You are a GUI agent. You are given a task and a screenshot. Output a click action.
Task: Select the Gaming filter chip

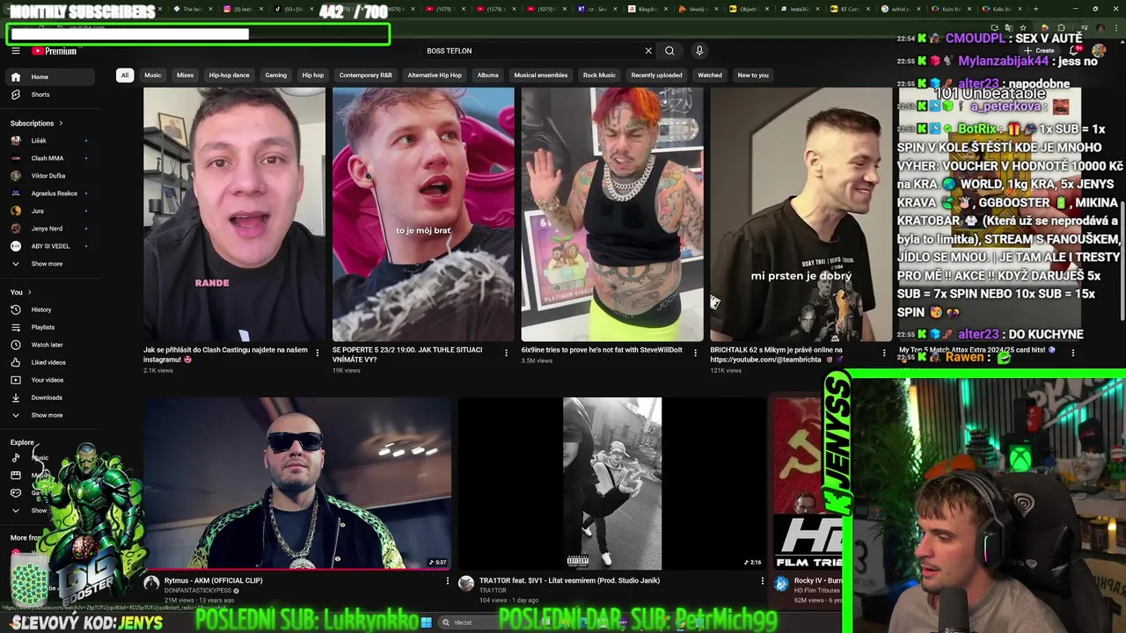pos(276,76)
